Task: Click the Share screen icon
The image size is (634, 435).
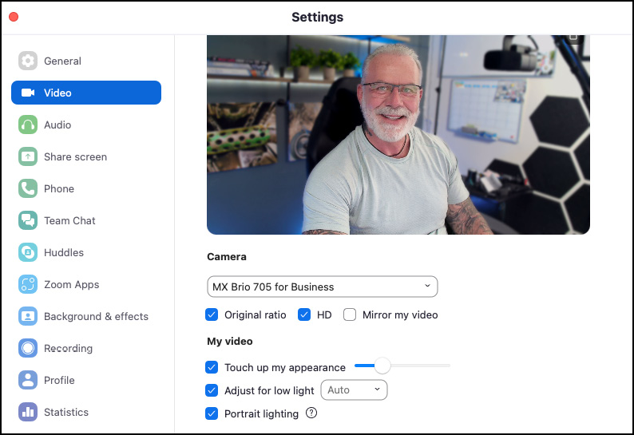Action: tap(28, 156)
